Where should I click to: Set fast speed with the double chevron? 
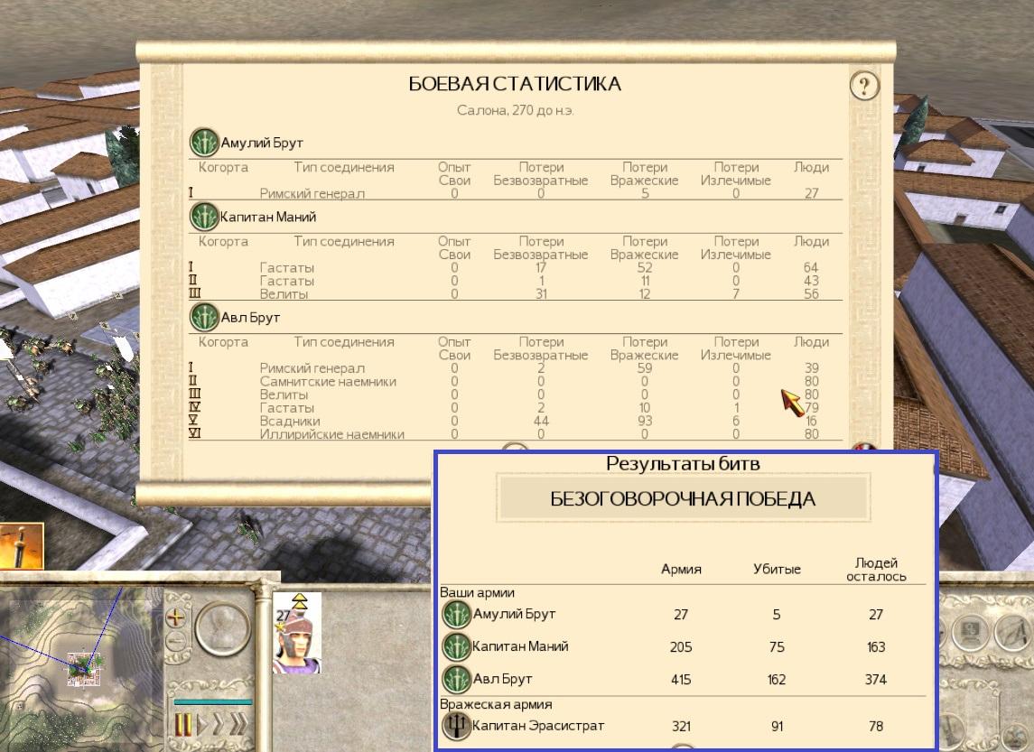[x=218, y=725]
